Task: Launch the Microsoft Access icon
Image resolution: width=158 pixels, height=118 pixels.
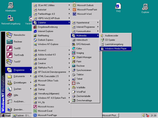Action: point(35,107)
